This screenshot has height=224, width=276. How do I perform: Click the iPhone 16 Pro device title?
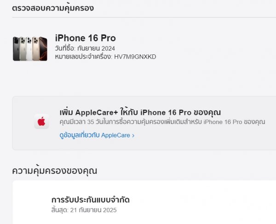tap(86, 38)
